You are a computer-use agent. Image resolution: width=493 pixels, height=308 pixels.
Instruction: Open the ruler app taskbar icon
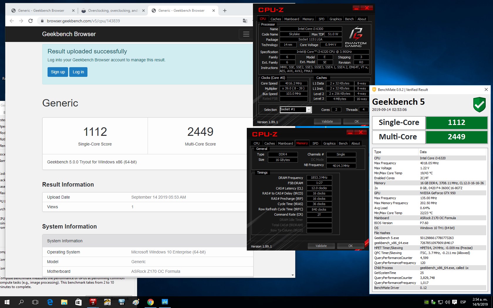click(x=107, y=302)
